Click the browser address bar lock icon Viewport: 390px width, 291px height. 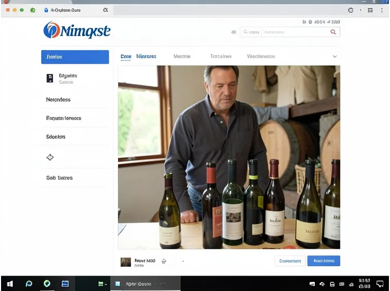click(x=46, y=10)
